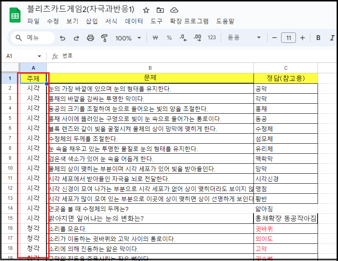Open the 서식 menu
The width and height of the screenshot is (338, 261).
tap(111, 21)
